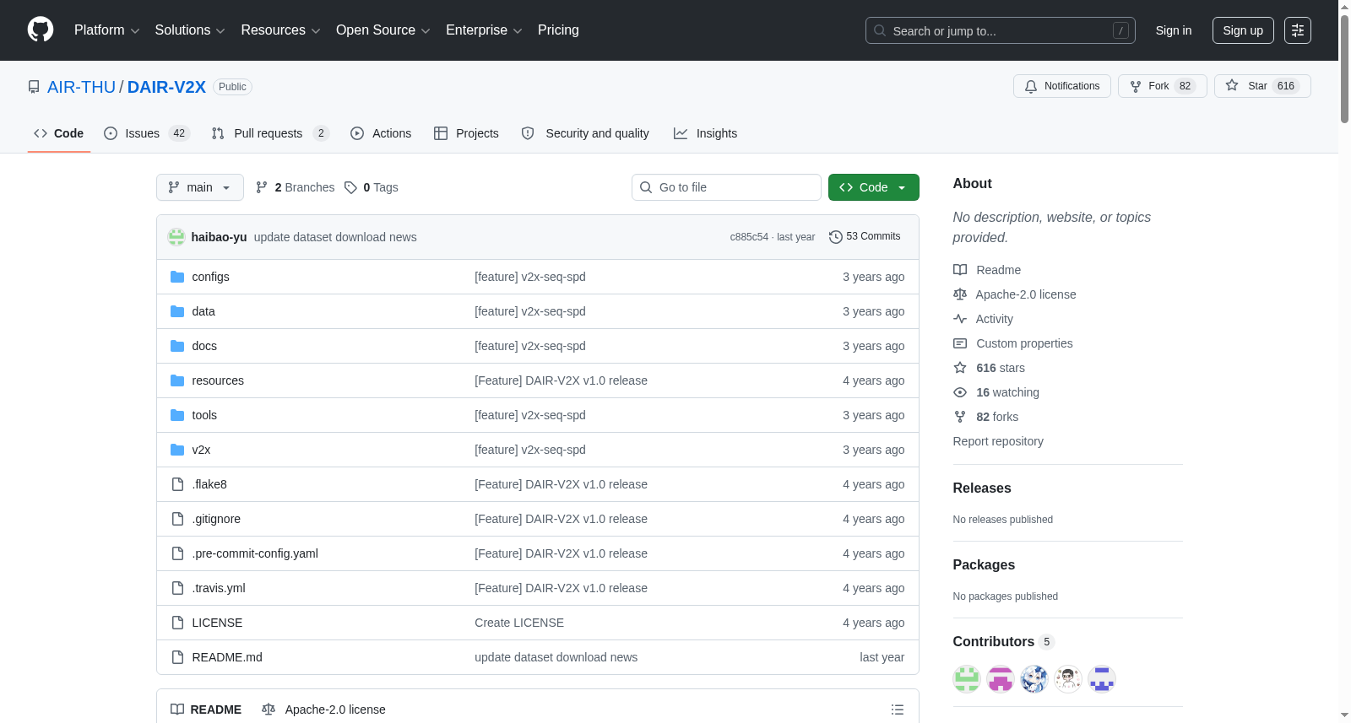The width and height of the screenshot is (1351, 723).
Task: Switch to the Issues tab
Action: pyautogui.click(x=147, y=133)
